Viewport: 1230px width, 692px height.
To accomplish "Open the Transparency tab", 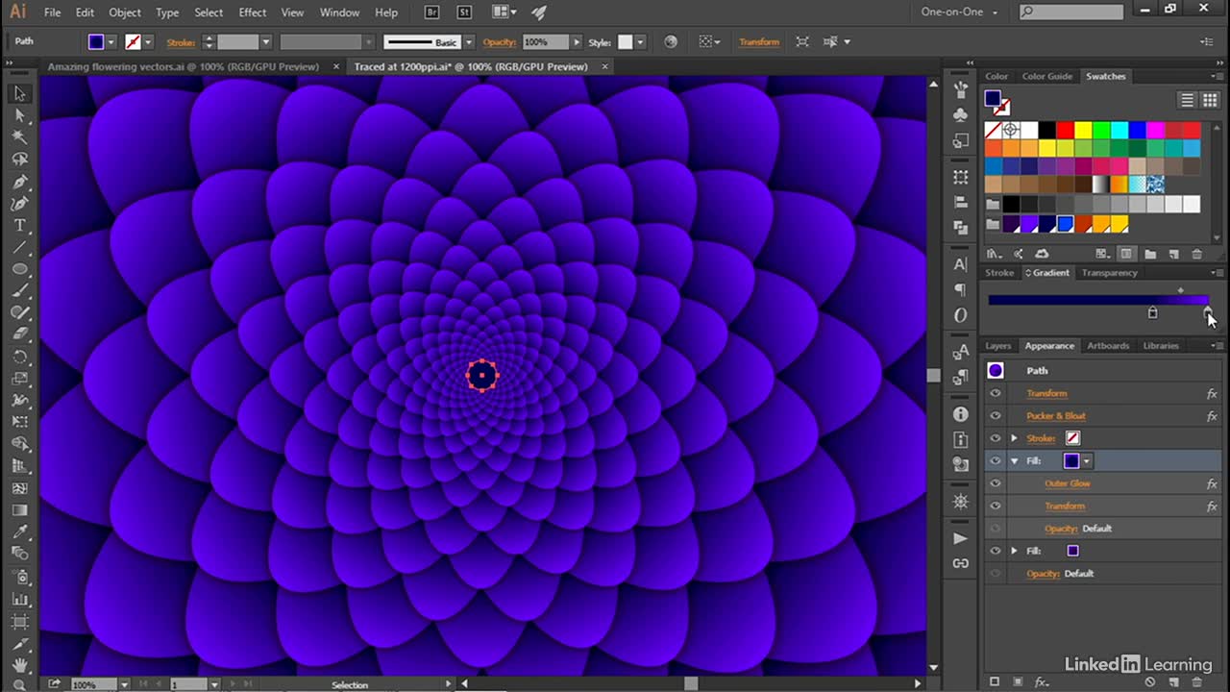I will point(1109,273).
